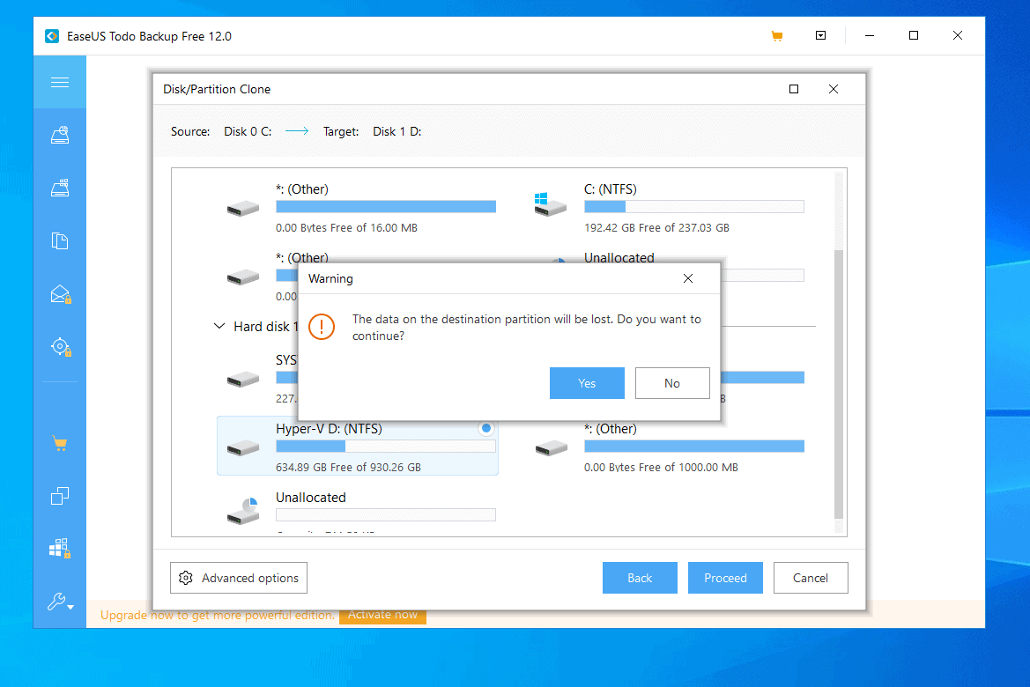Click the bottom Unallocated usage bar
1030x687 pixels.
coord(386,515)
